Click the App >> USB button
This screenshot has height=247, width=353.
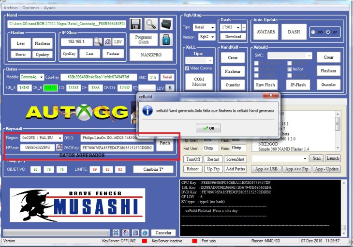[x=266, y=169]
